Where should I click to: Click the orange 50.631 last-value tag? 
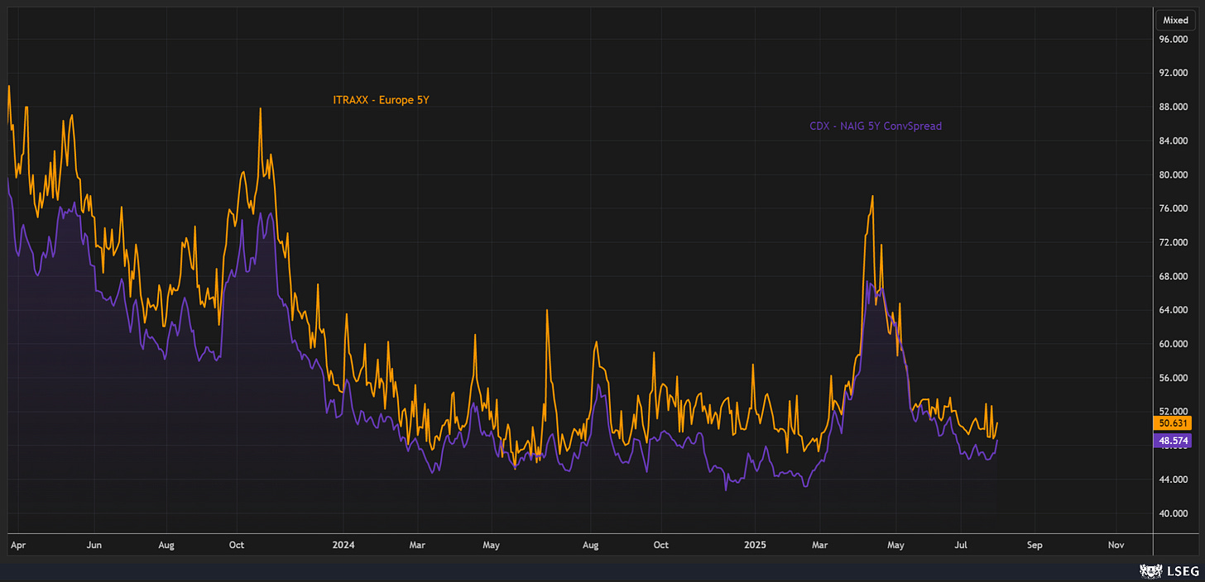click(1171, 423)
